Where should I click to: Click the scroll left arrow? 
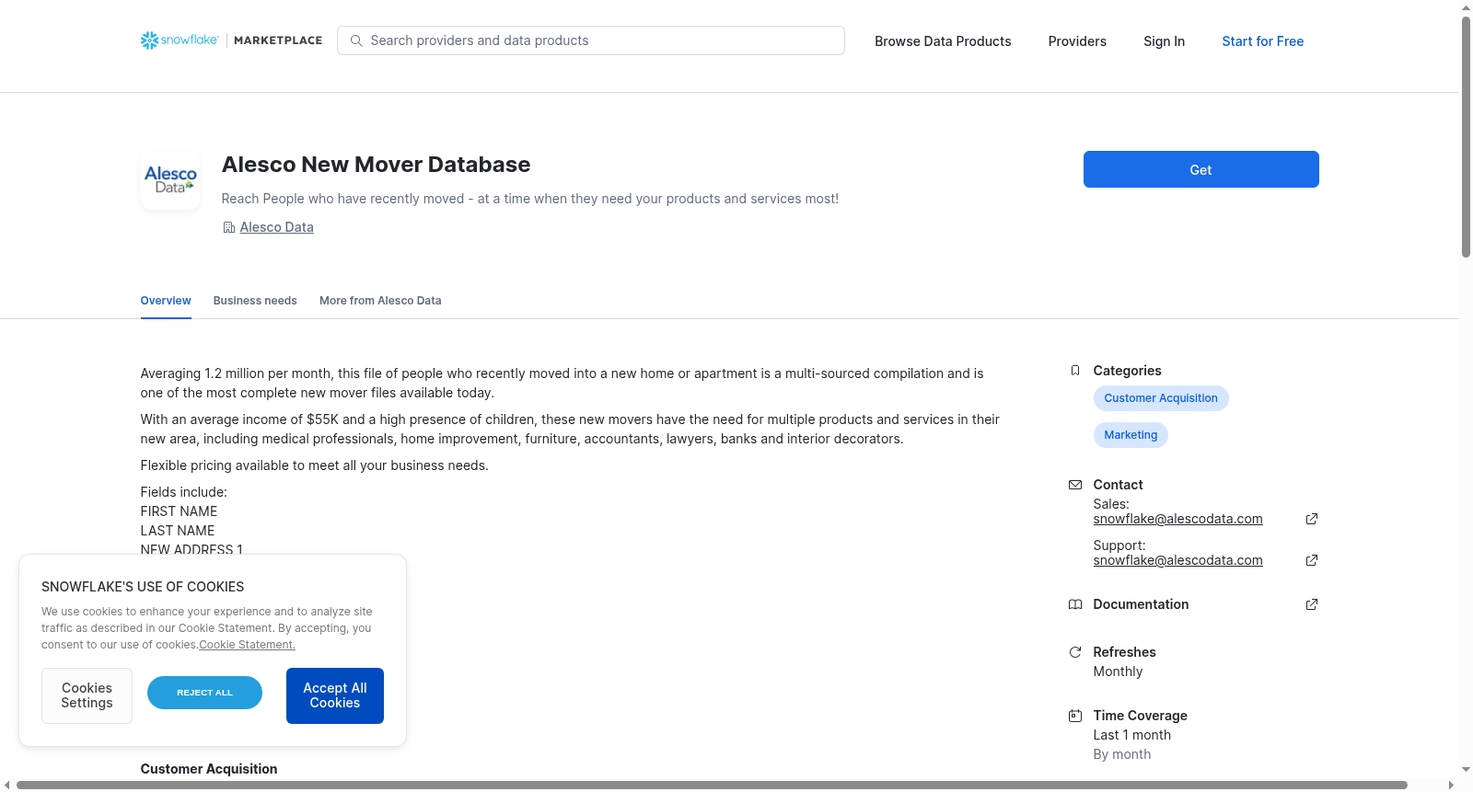tap(7, 786)
